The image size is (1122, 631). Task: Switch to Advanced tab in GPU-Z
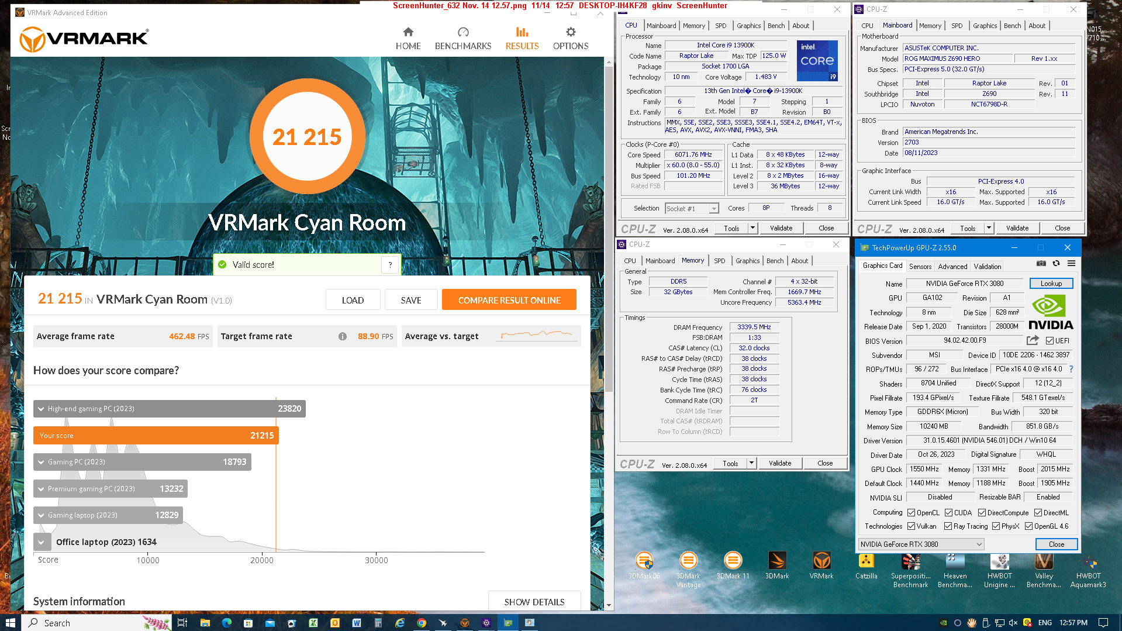[952, 266]
